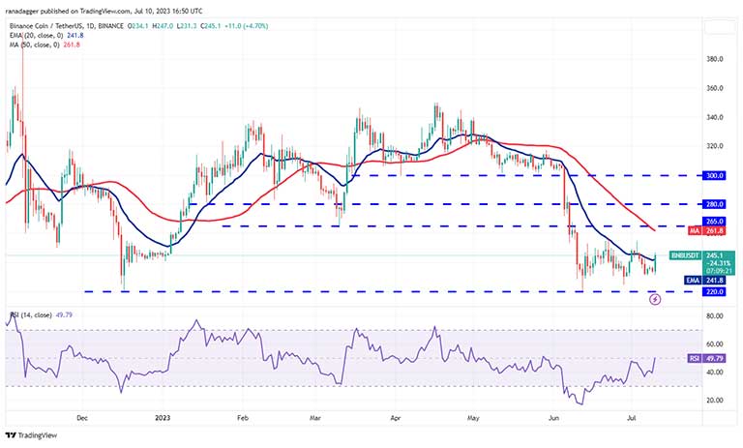Select the blue 220.0 horizontal line price label
Screen dimensions: 743x448
click(x=715, y=291)
